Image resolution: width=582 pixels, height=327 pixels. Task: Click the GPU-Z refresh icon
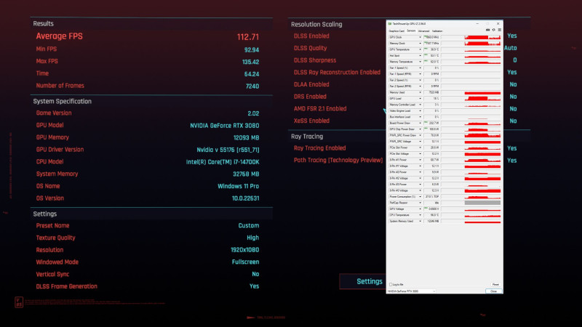point(494,30)
